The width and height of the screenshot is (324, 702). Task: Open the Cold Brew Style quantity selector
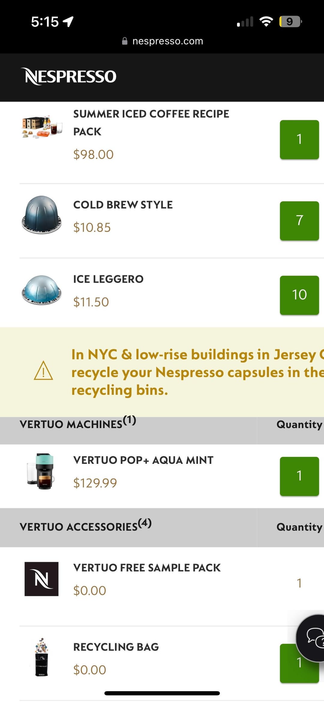tap(299, 221)
